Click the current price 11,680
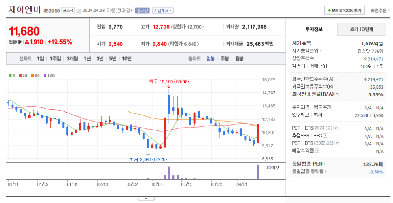This screenshot has height=203, width=393. pos(24,31)
